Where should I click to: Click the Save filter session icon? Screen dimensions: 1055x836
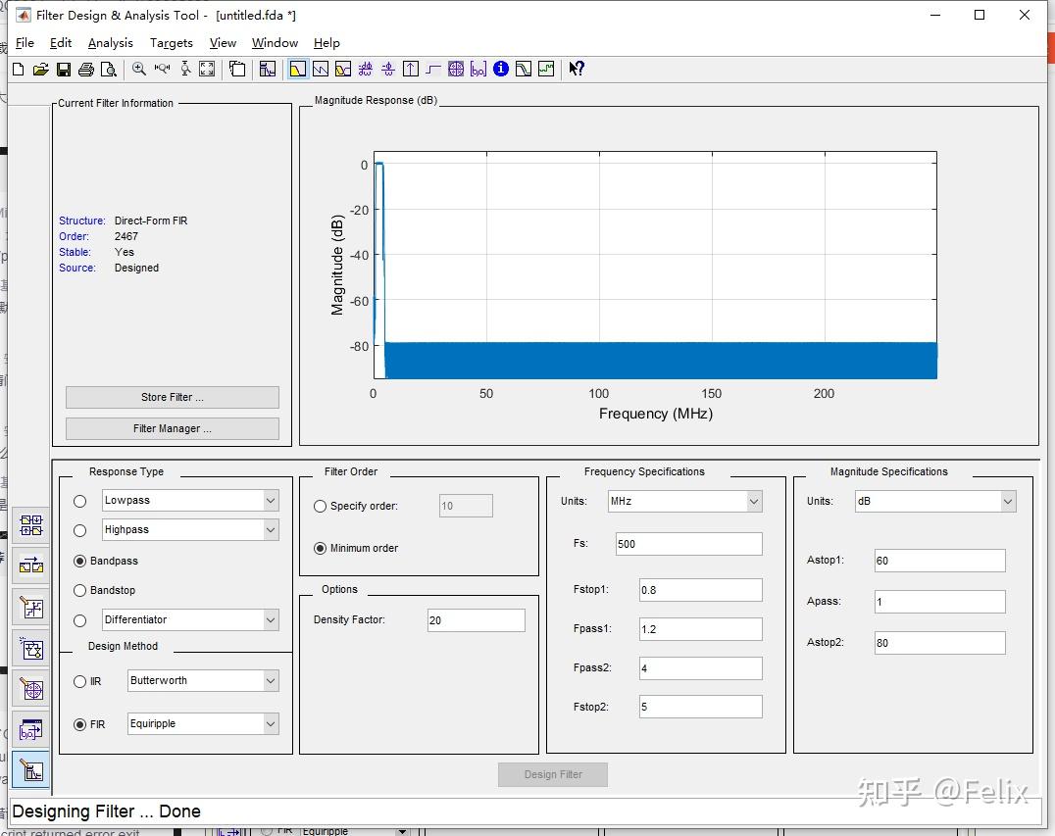click(x=63, y=69)
